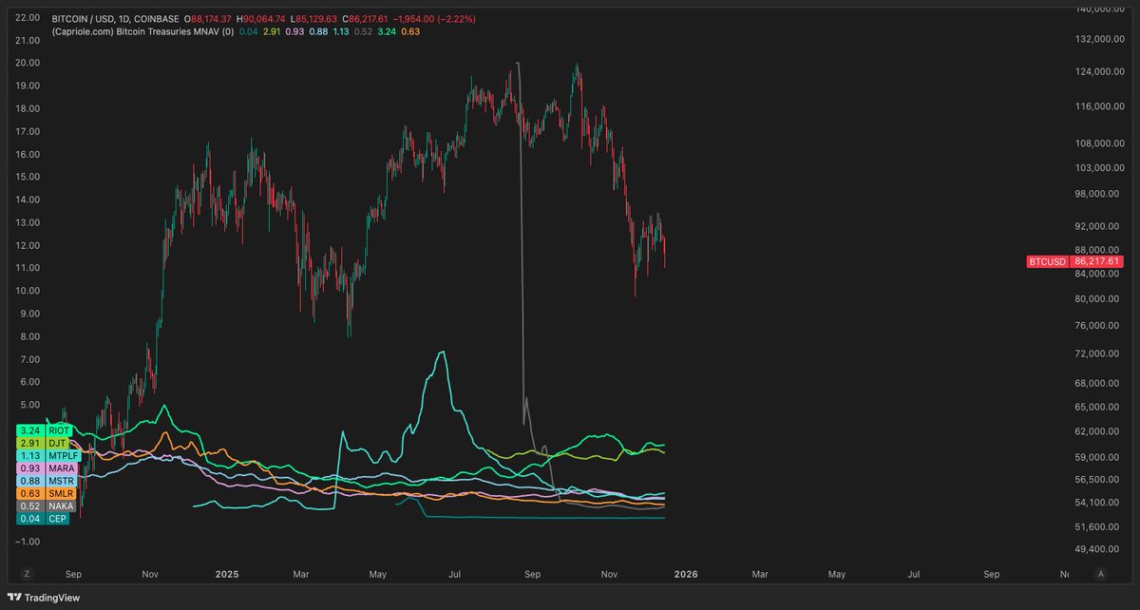
Task: Click −1.00 on the left MNAV axis
Action: pos(28,541)
